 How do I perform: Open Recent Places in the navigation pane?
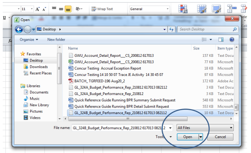[38, 73]
